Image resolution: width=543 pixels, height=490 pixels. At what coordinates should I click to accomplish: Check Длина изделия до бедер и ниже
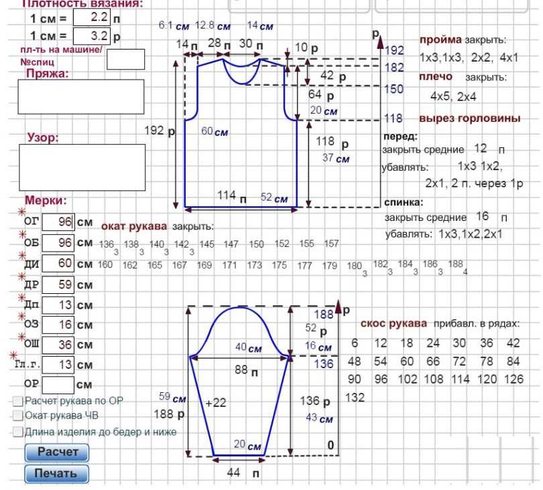click(18, 432)
